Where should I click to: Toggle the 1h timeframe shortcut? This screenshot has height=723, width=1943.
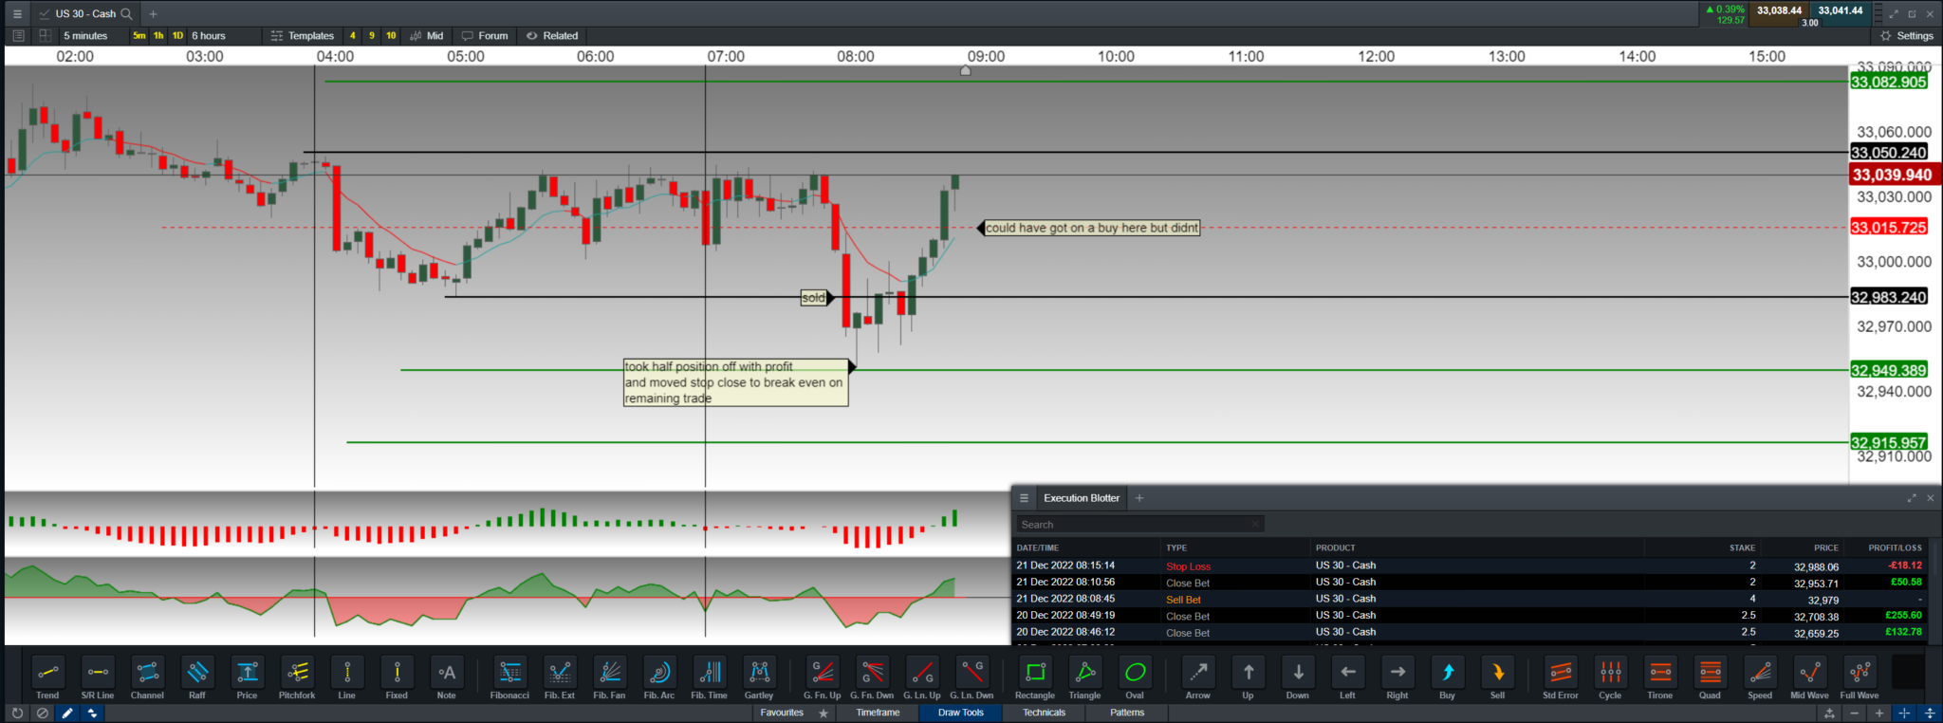(x=158, y=36)
